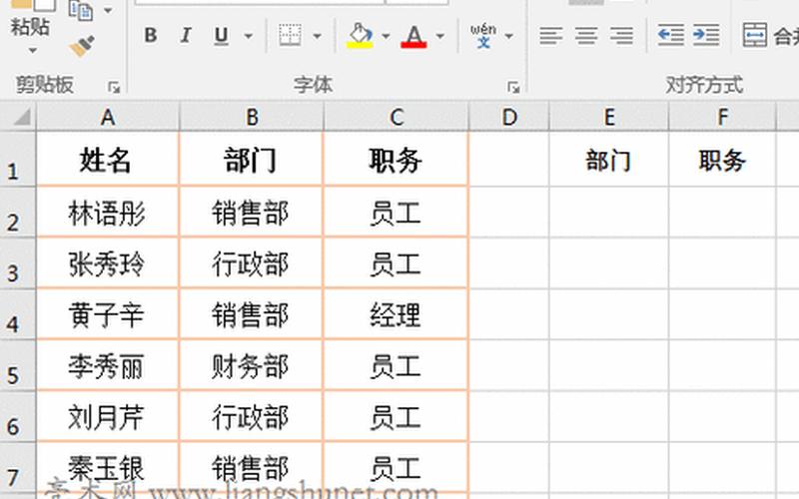Select cell A1 containing 姓名
This screenshot has height=499, width=799.
pyautogui.click(x=108, y=160)
